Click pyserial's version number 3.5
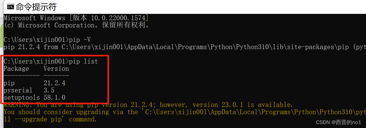This screenshot has width=366, height=128. point(49,90)
